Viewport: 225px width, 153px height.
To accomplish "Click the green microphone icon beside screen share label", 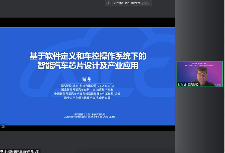I will pos(5,151).
